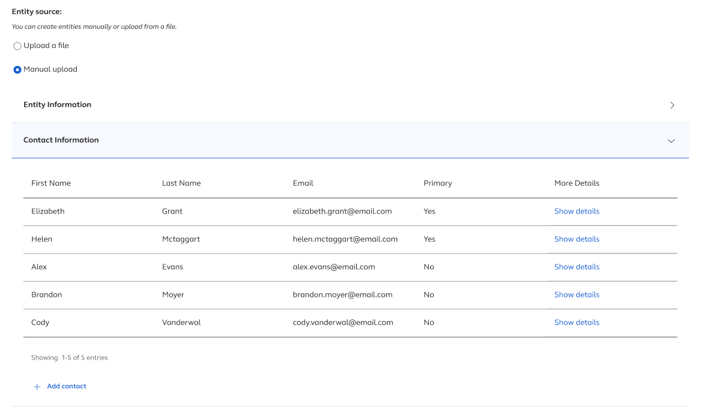Select the Cody first name cell
The image size is (704, 416).
click(40, 322)
